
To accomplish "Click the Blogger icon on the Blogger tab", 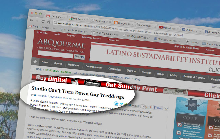I will click(x=116, y=22).
